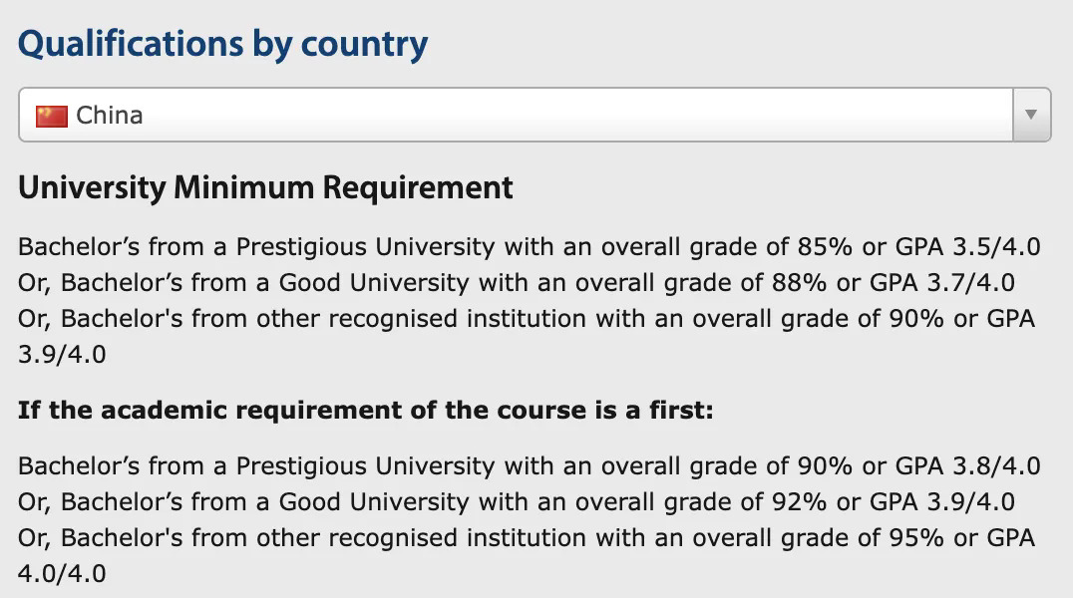1073x598 pixels.
Task: Click the Prestigious University 85% requirement line
Action: pyautogui.click(x=399, y=247)
